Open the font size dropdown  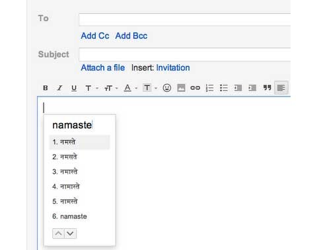click(x=111, y=88)
